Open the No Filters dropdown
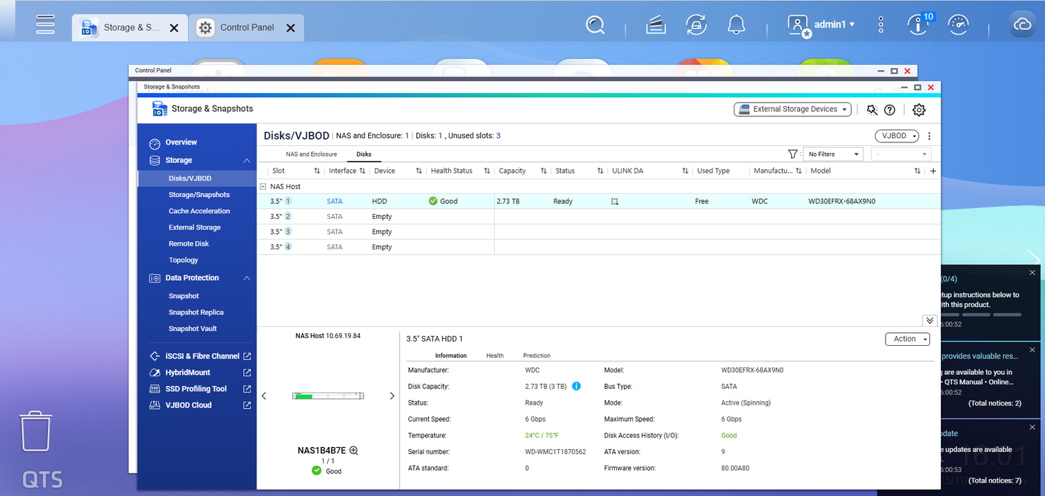Viewport: 1045px width, 496px height. (x=833, y=154)
